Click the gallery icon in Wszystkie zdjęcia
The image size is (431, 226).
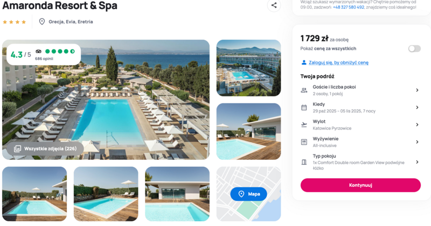(x=17, y=149)
